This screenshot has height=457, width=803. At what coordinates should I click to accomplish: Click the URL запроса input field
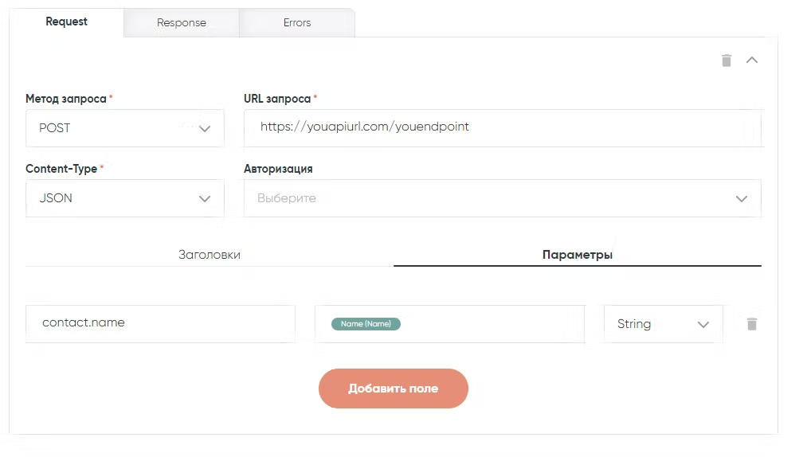coord(502,127)
